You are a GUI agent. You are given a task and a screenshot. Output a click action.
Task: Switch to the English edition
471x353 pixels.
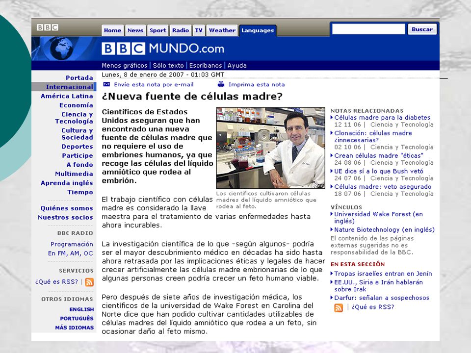[x=82, y=309]
